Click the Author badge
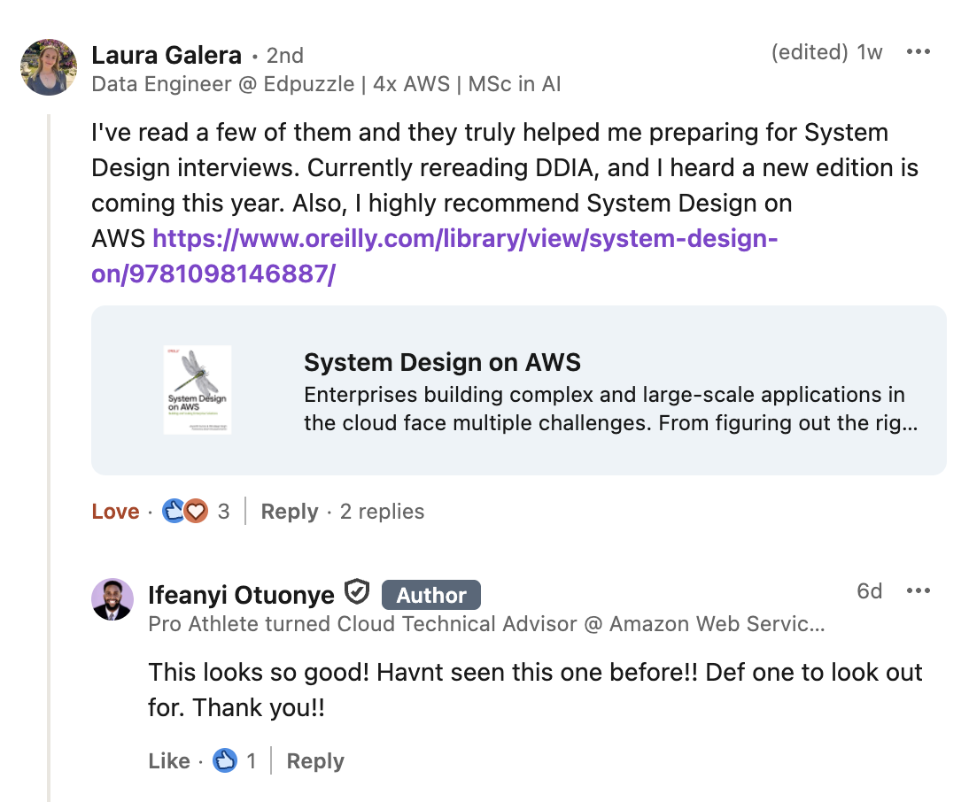969x802 pixels. (x=430, y=595)
